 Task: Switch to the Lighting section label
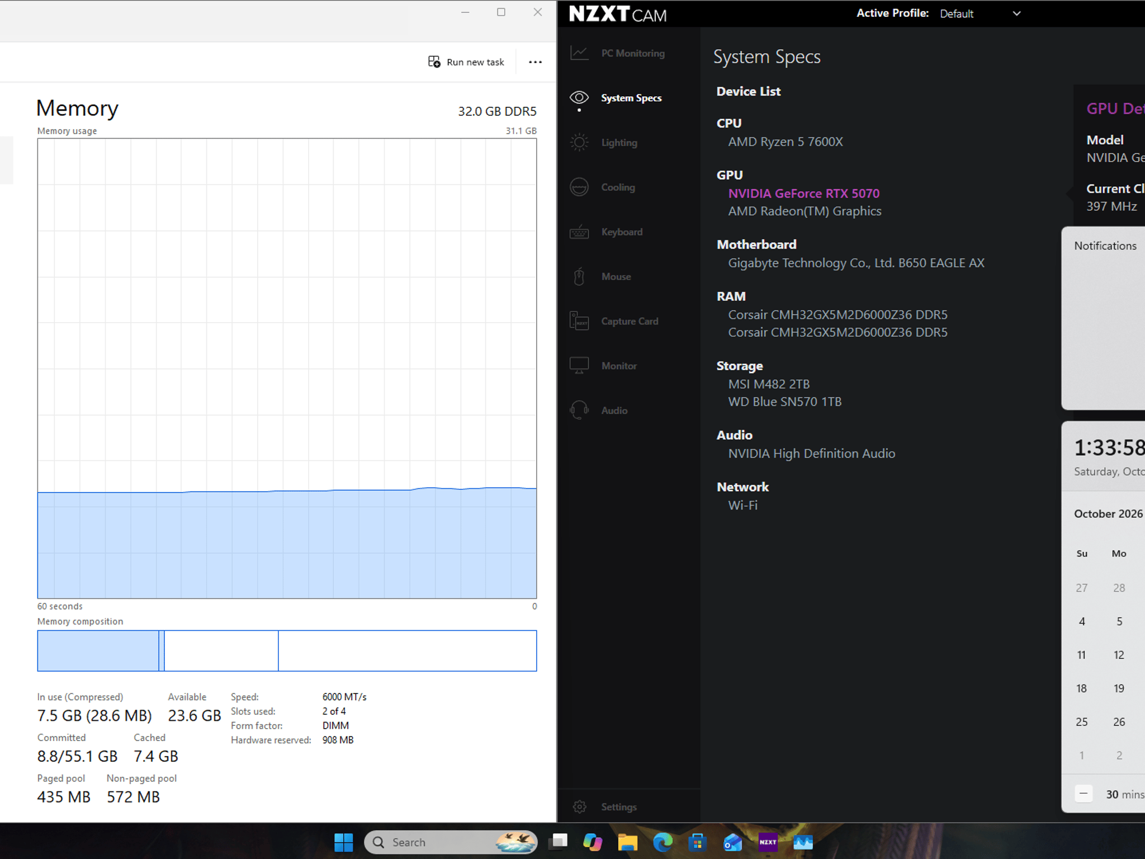619,143
